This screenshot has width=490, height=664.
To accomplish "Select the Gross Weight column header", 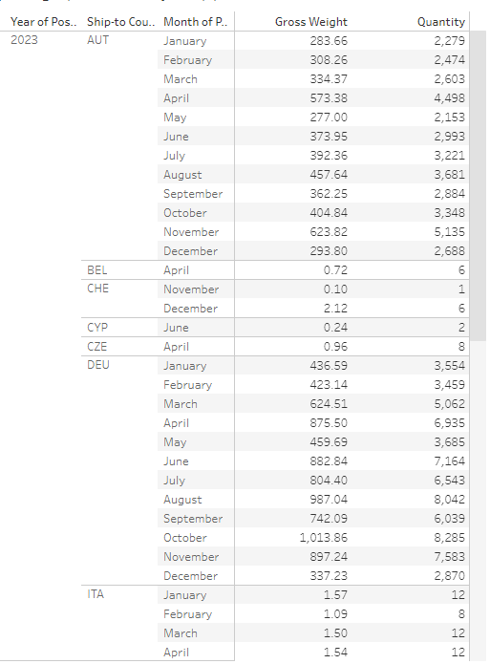I will tap(310, 22).
